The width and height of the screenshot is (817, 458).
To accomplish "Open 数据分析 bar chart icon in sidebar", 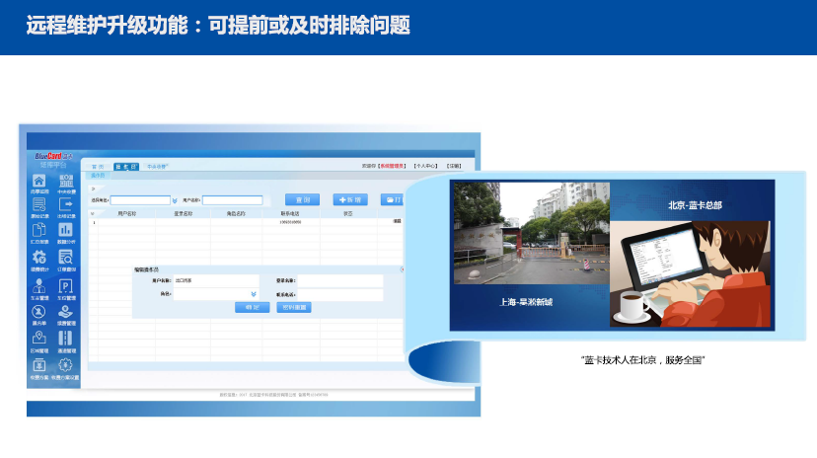I will [x=65, y=231].
